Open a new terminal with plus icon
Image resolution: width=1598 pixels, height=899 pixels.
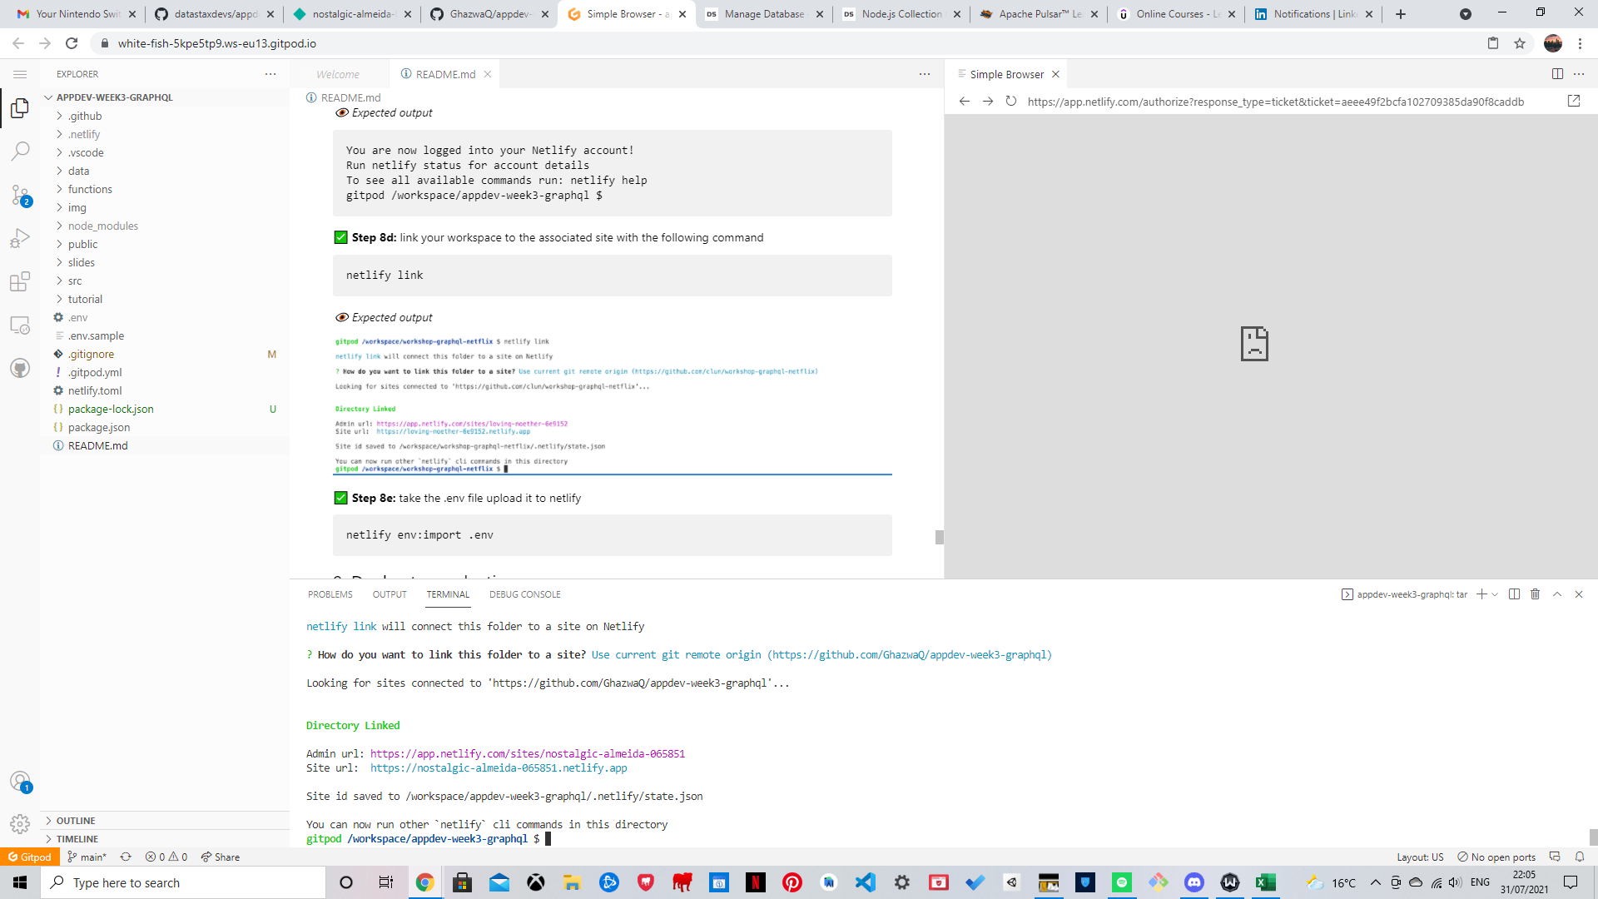coord(1480,594)
